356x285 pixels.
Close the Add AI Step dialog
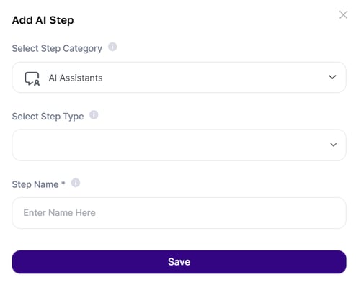coord(343,15)
